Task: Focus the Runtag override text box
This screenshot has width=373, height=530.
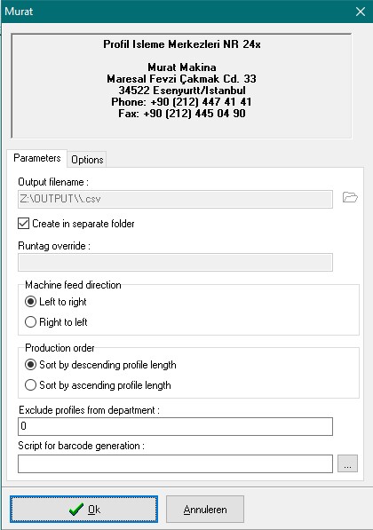Action: [x=175, y=262]
